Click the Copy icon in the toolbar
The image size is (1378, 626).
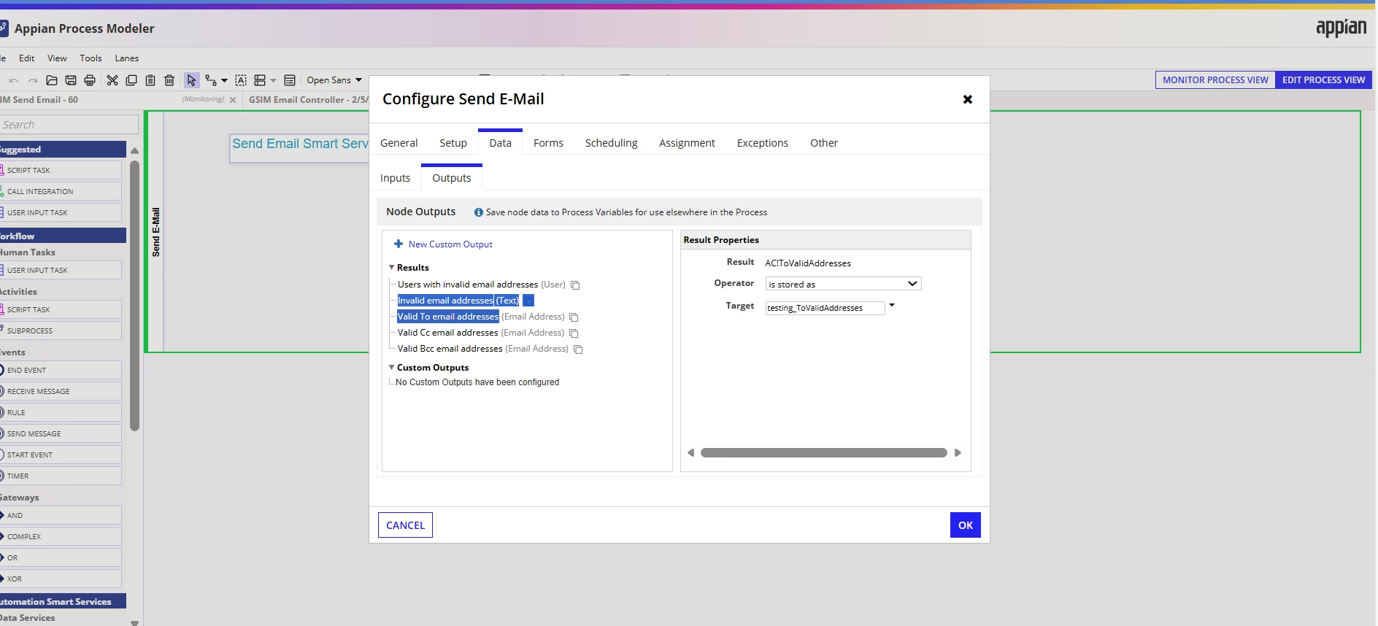point(131,80)
